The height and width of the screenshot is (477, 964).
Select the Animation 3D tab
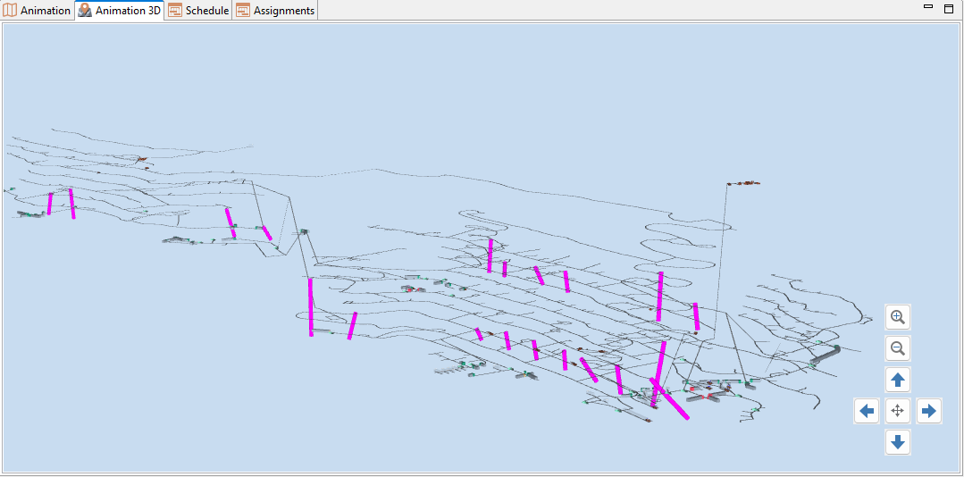(119, 11)
